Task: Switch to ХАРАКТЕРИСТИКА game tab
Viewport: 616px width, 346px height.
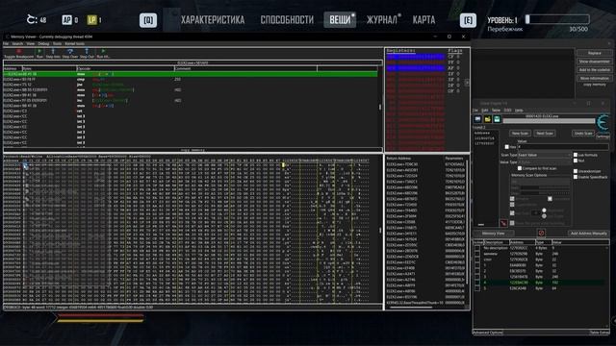Action: click(x=213, y=20)
